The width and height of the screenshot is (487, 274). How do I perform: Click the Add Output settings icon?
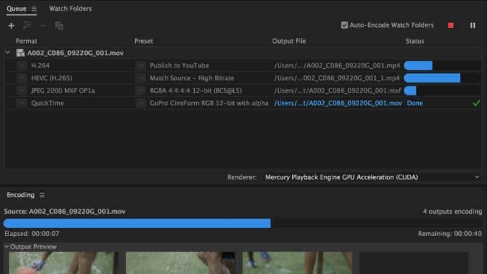(27, 25)
